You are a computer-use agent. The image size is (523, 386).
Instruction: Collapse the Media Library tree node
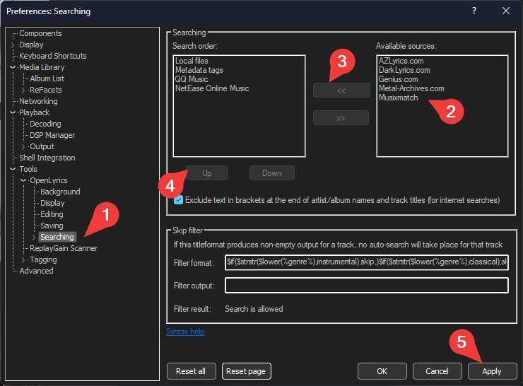click(x=13, y=67)
